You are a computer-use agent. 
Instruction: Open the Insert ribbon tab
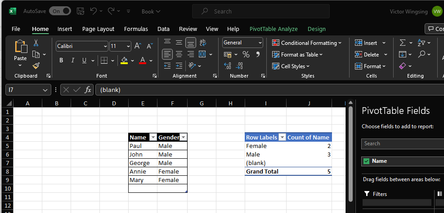tap(65, 29)
